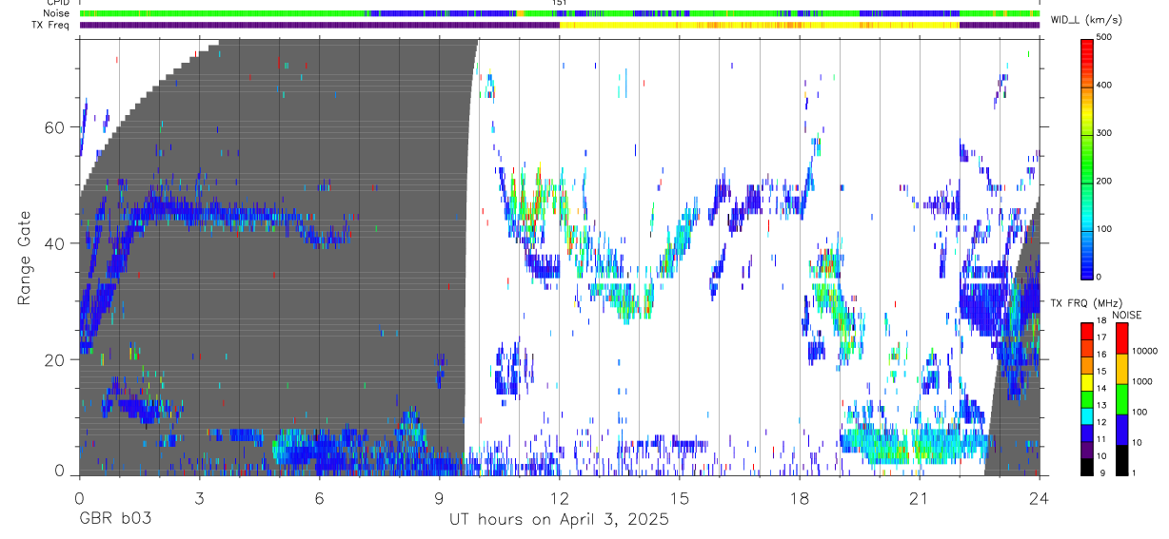Click the "Range Gate" y-axis title
Image resolution: width=1169 pixels, height=539 pixels.
[x=23, y=257]
